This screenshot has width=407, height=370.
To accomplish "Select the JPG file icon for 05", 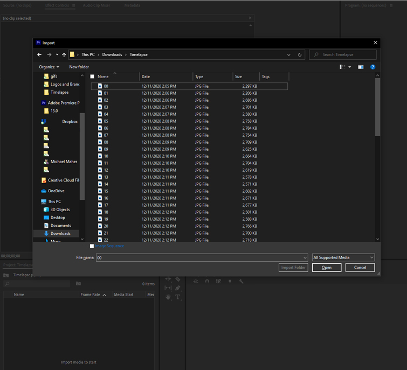I will tap(100, 121).
